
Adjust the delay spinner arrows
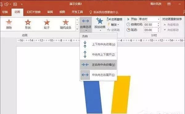(158, 30)
